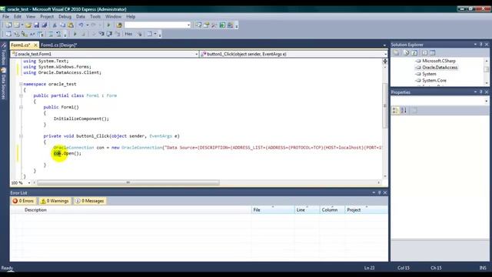Click View Designer icon in Solution Explorer
Screen dimensions: 492x277
pyautogui.click(x=432, y=53)
